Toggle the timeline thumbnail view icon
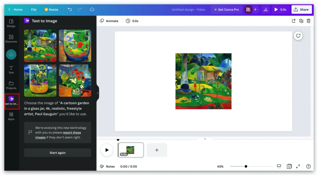The height and width of the screenshot is (175, 318). pyautogui.click(x=279, y=166)
